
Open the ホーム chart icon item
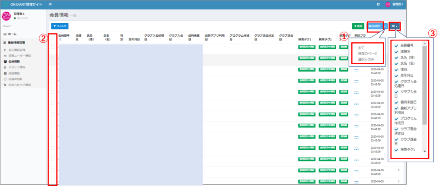point(12,34)
